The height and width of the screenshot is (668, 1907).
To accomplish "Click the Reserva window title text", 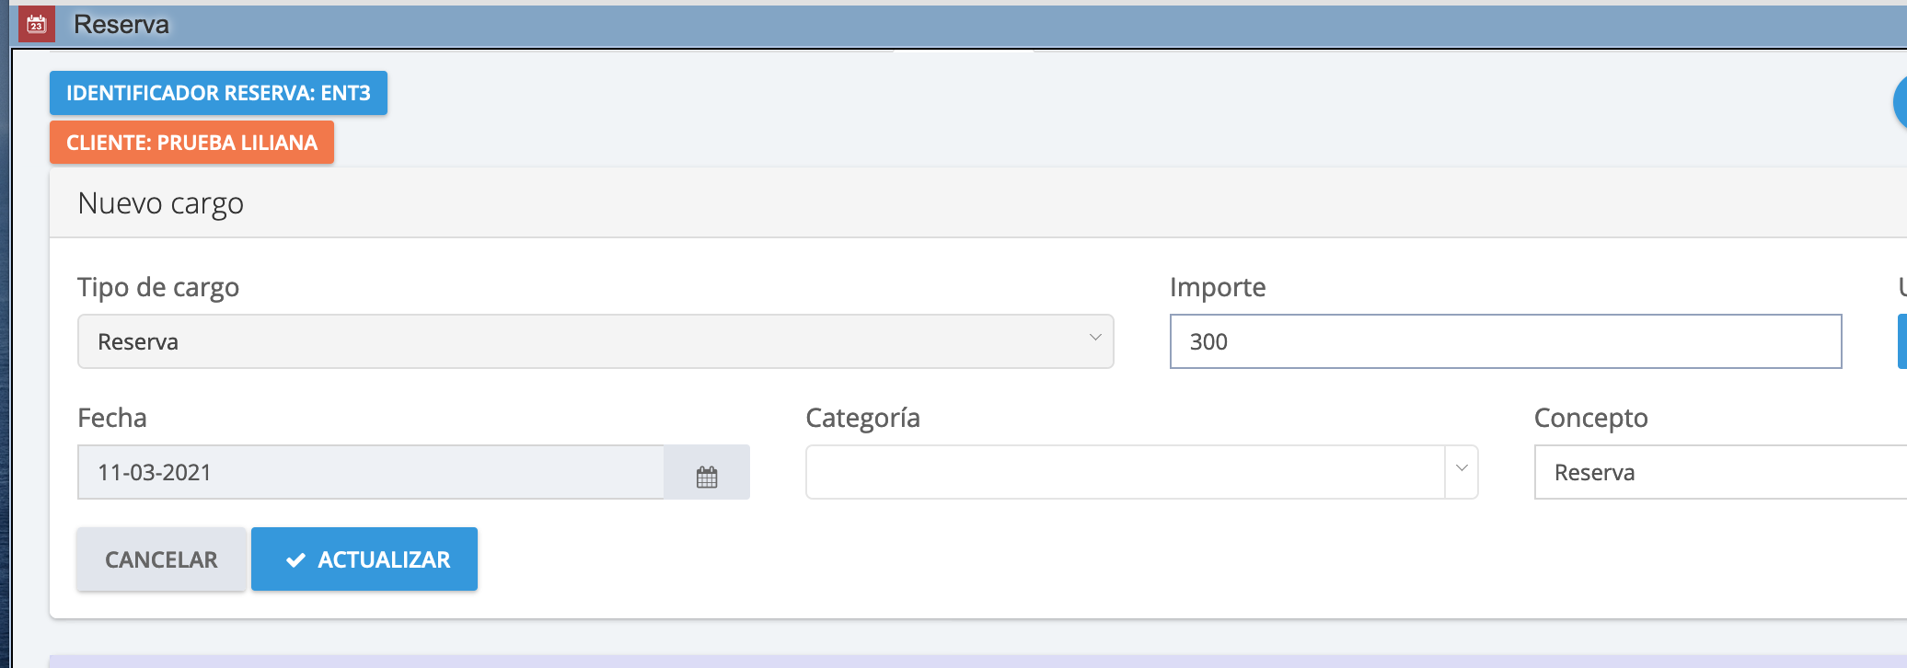I will [121, 25].
